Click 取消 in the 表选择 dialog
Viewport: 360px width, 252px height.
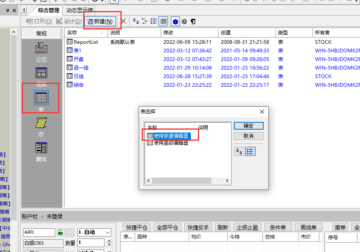click(249, 136)
